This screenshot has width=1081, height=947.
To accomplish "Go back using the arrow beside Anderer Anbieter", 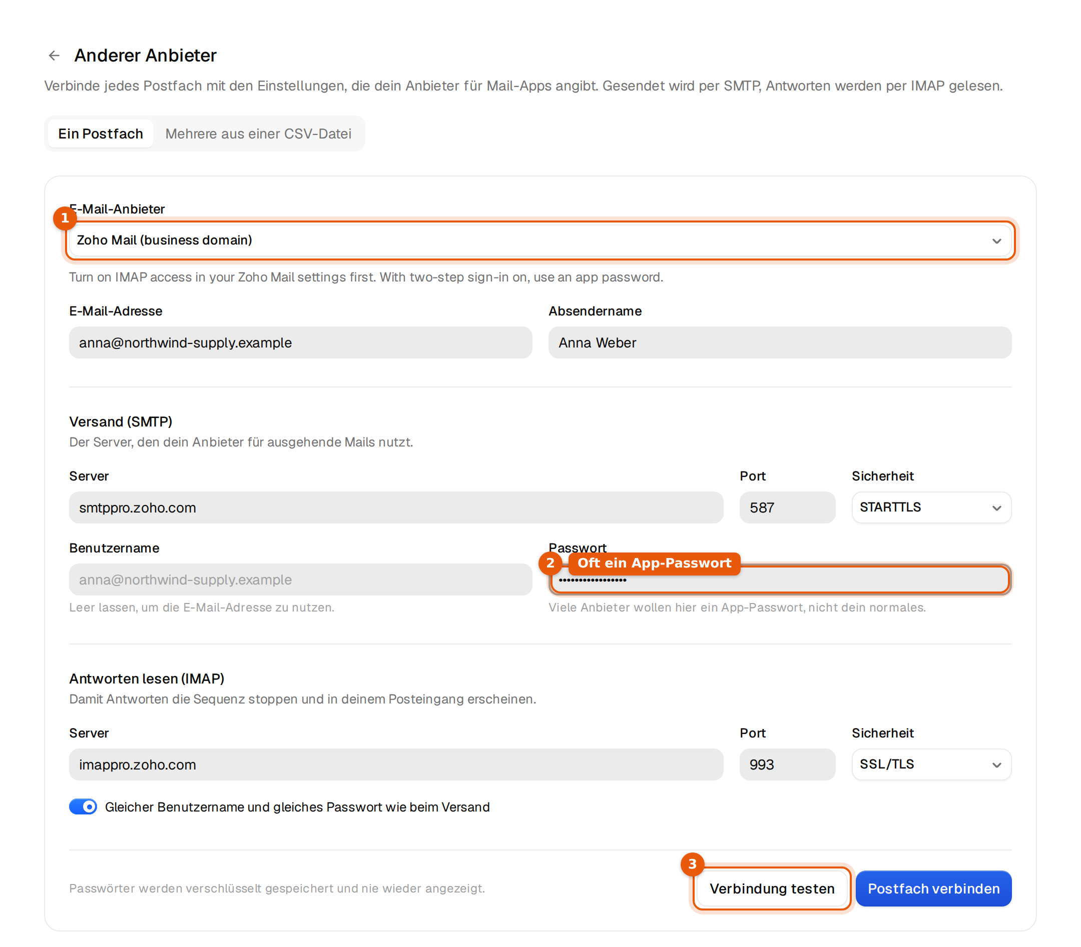I will point(54,55).
